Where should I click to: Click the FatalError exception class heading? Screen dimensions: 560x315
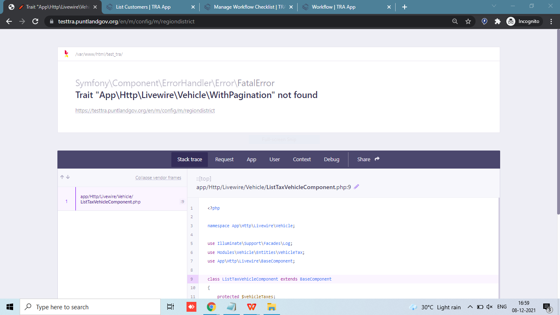pos(175,83)
